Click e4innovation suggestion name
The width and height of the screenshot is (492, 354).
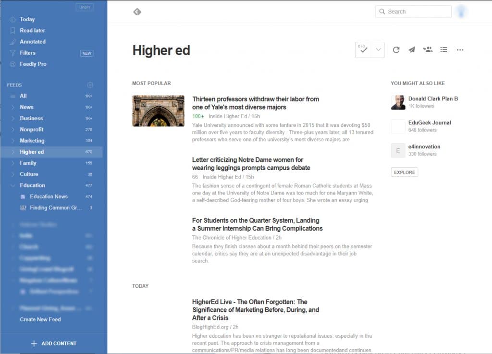click(424, 147)
